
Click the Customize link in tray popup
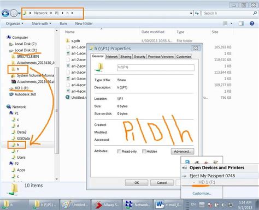pos(202,194)
